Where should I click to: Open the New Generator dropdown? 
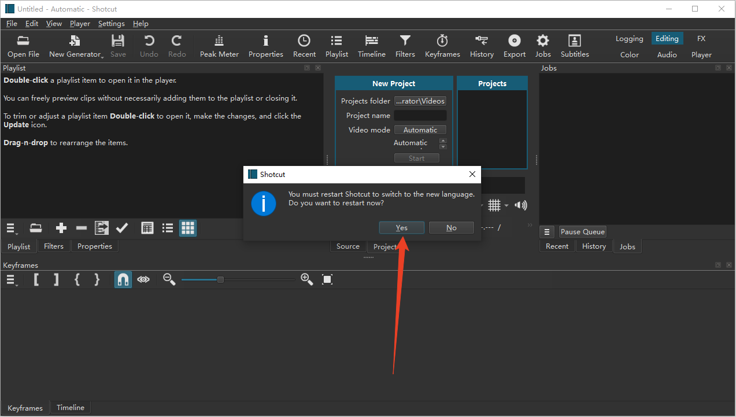75,46
